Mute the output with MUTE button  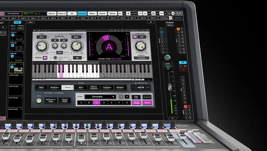168,64
